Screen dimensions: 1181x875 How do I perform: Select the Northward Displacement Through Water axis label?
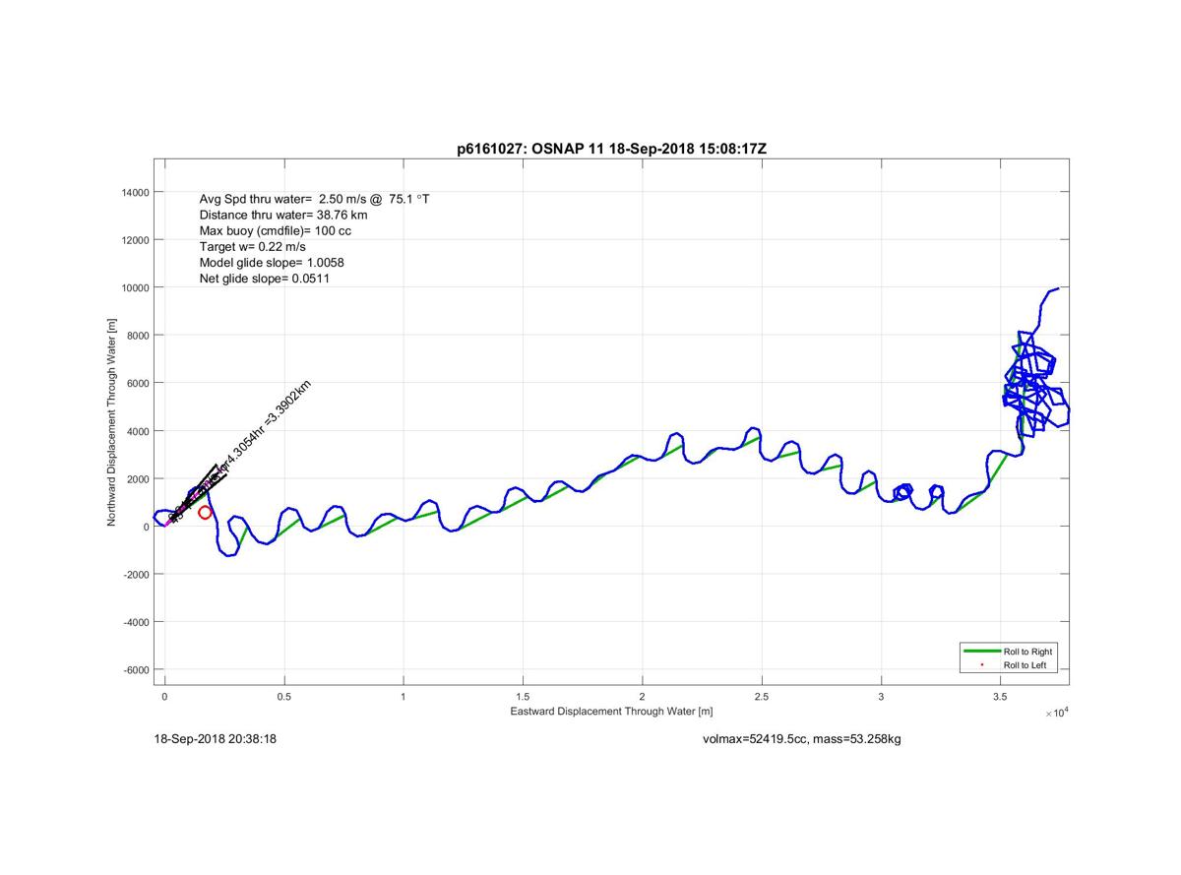[112, 421]
